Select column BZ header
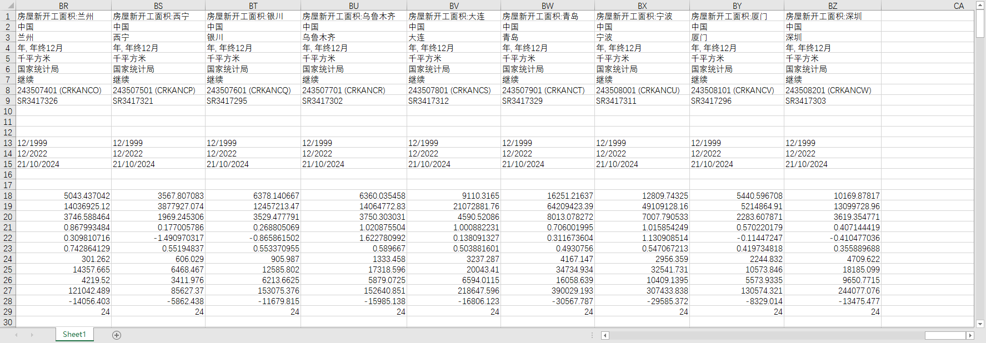Viewport: 986px width, 343px height. [x=833, y=6]
